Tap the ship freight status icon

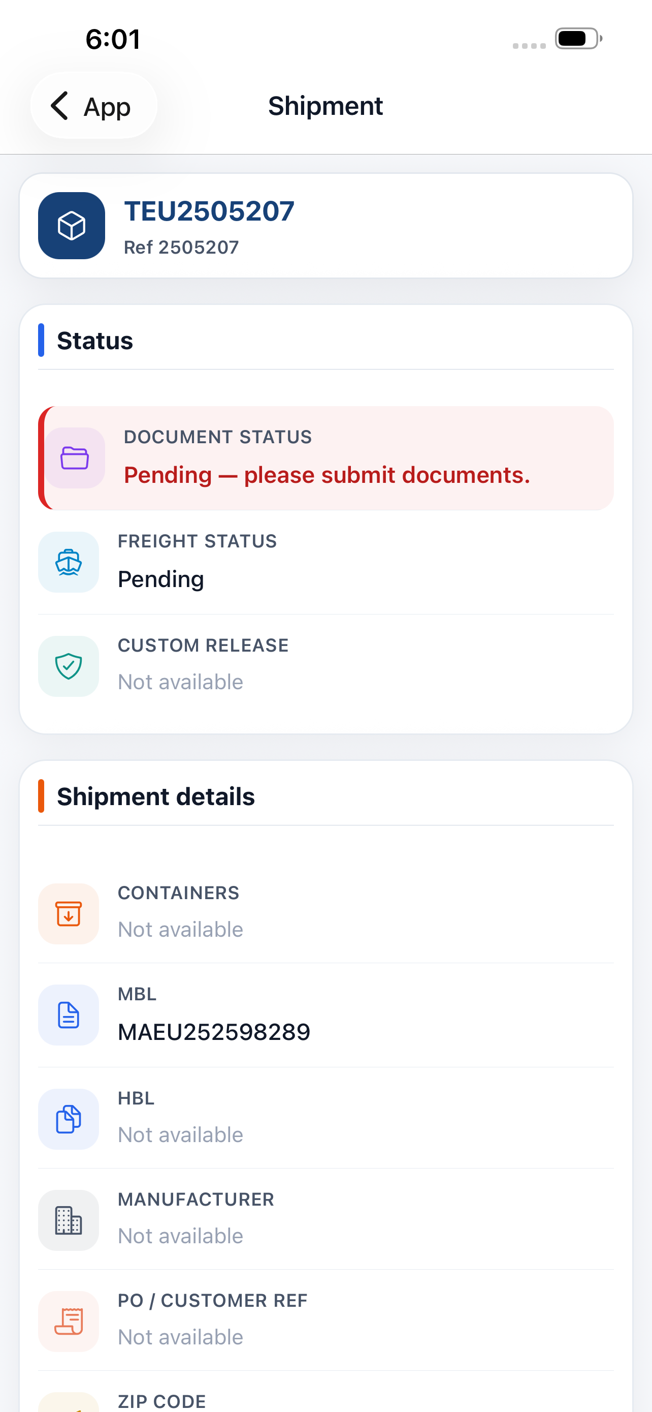pos(69,562)
